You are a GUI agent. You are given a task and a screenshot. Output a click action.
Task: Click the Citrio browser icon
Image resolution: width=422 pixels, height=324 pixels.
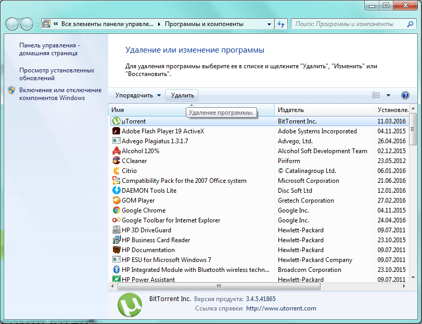point(116,171)
